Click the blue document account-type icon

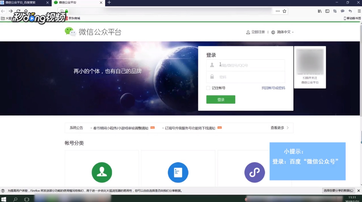[x=178, y=173]
